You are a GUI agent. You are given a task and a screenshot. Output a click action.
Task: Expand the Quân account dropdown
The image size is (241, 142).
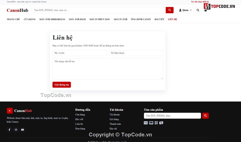pos(185,10)
